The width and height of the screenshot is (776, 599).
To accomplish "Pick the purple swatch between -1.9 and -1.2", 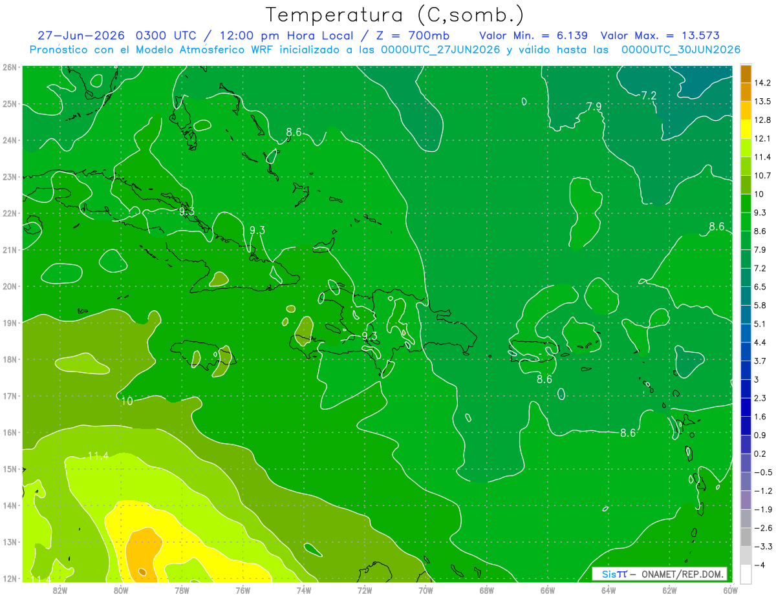I will (746, 499).
